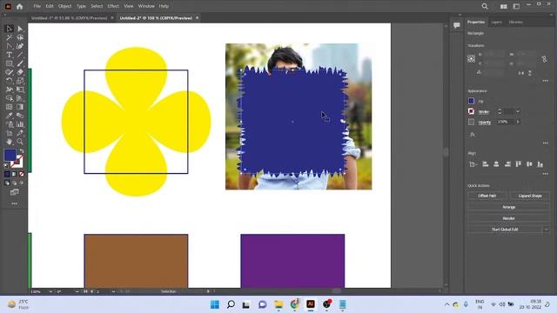This screenshot has width=557, height=313.
Task: Select the Scale tool
Action: point(20,81)
